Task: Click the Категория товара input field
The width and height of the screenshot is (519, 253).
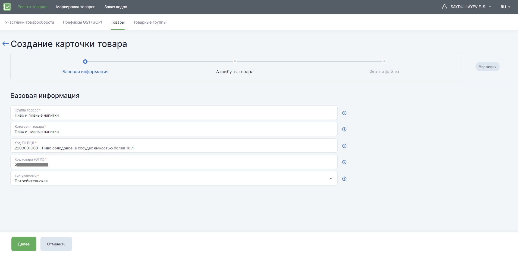Action: click(174, 129)
